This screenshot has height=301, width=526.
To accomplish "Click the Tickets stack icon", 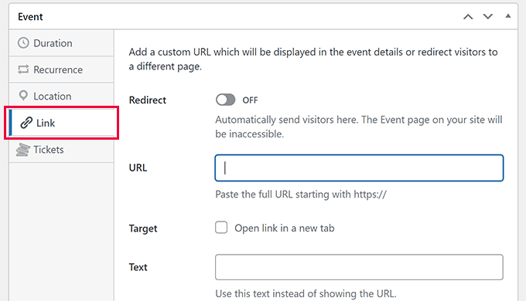I will tap(22, 149).
